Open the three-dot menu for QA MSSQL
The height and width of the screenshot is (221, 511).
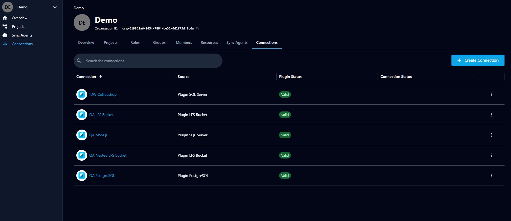(492, 135)
